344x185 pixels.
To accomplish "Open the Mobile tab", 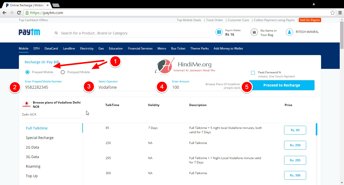I will coord(24,49).
